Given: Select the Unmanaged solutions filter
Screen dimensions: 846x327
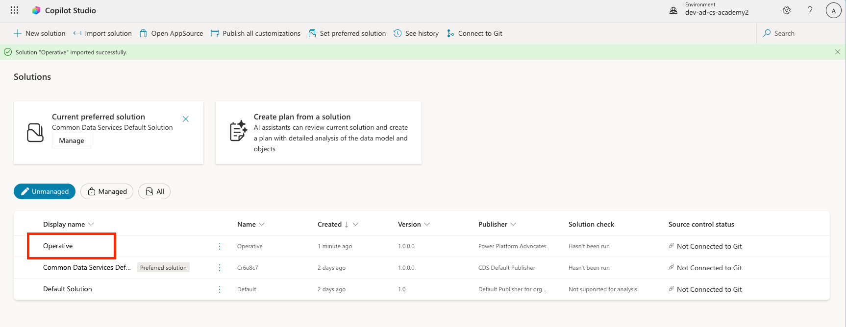Looking at the screenshot, I should [x=45, y=191].
